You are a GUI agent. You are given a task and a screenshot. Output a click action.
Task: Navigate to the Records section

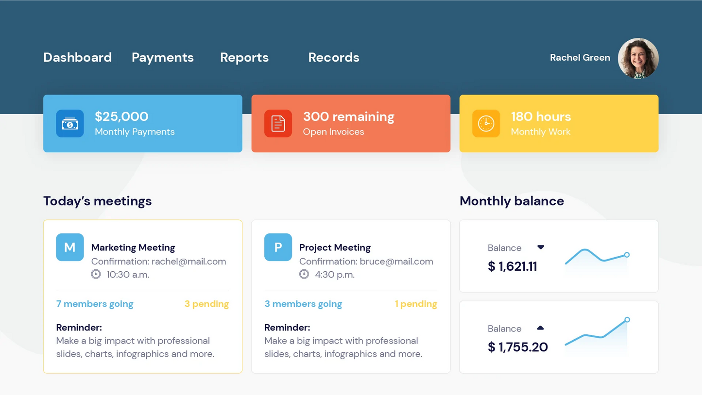coord(334,57)
